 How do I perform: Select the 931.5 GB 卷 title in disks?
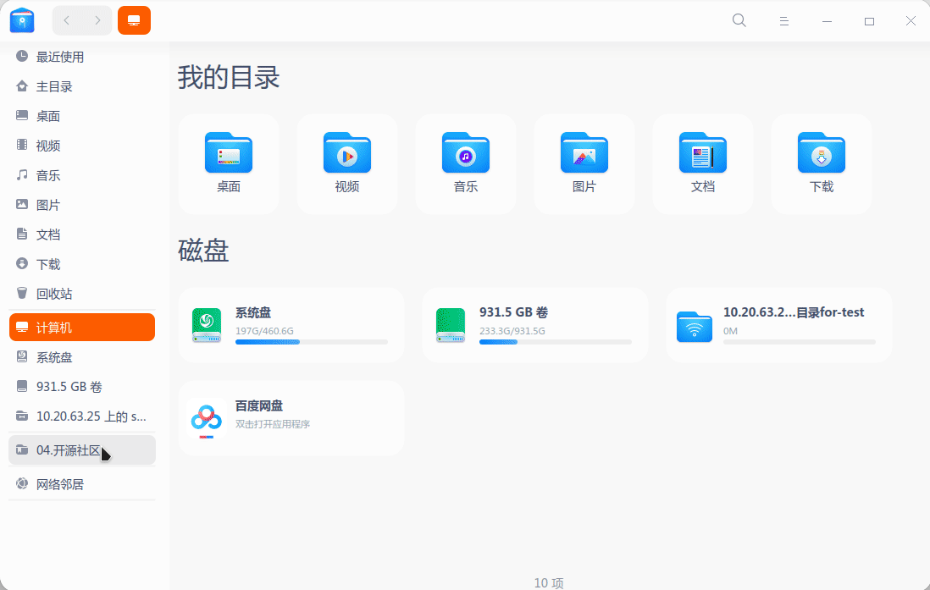click(513, 312)
